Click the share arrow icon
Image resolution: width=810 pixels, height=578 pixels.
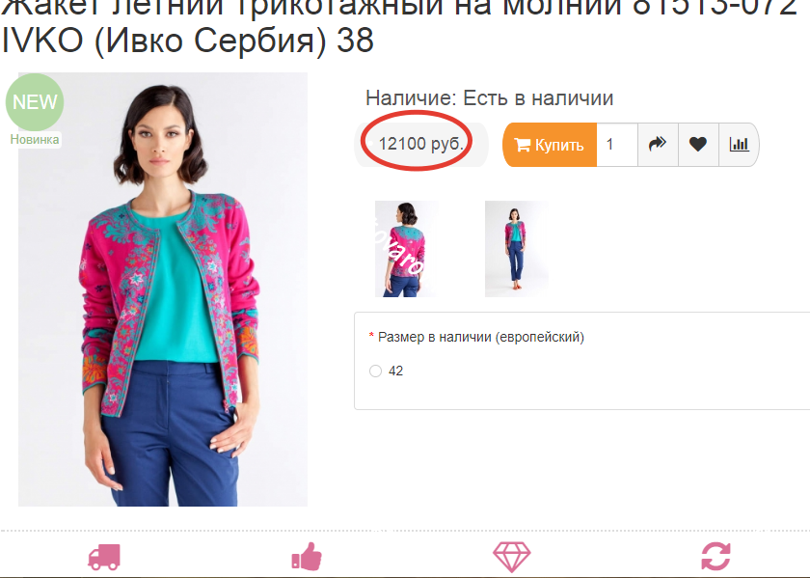tap(658, 144)
